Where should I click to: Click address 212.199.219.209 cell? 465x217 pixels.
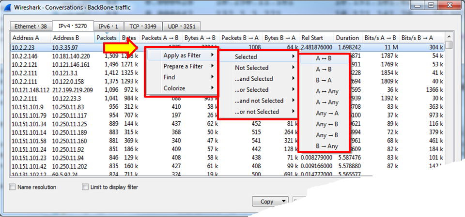tap(72, 90)
